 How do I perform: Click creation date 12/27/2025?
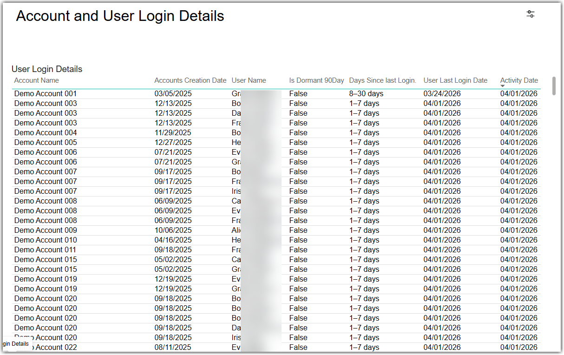(173, 142)
